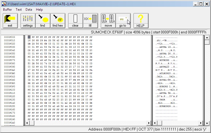211x133 pixels.
Task: Click 'dec 255' in status bar
Action: [185, 129]
